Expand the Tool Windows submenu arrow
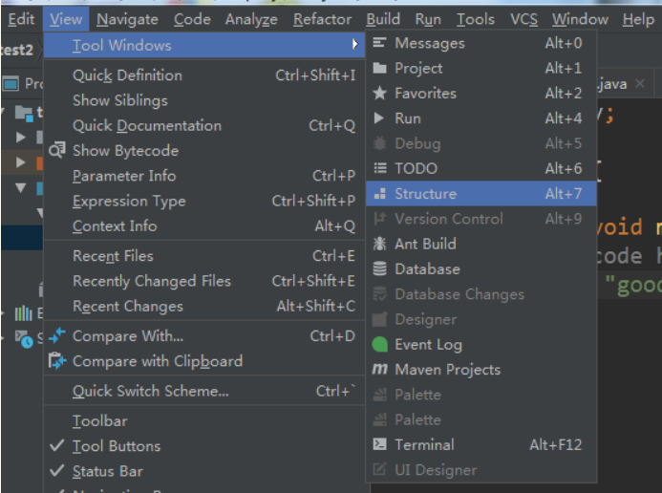Image resolution: width=662 pixels, height=493 pixels. pyautogui.click(x=355, y=44)
